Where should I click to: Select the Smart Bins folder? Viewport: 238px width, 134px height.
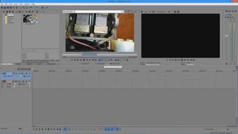11,23
